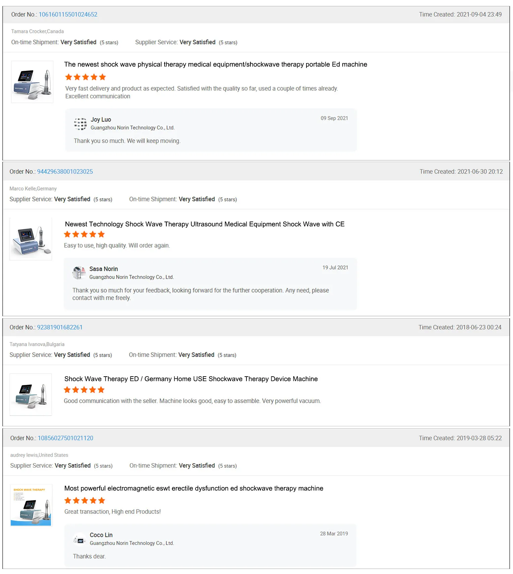513x574 pixels.
Task: Open 'Newest Technology Shock Wave Therapy' product title
Action: (205, 224)
